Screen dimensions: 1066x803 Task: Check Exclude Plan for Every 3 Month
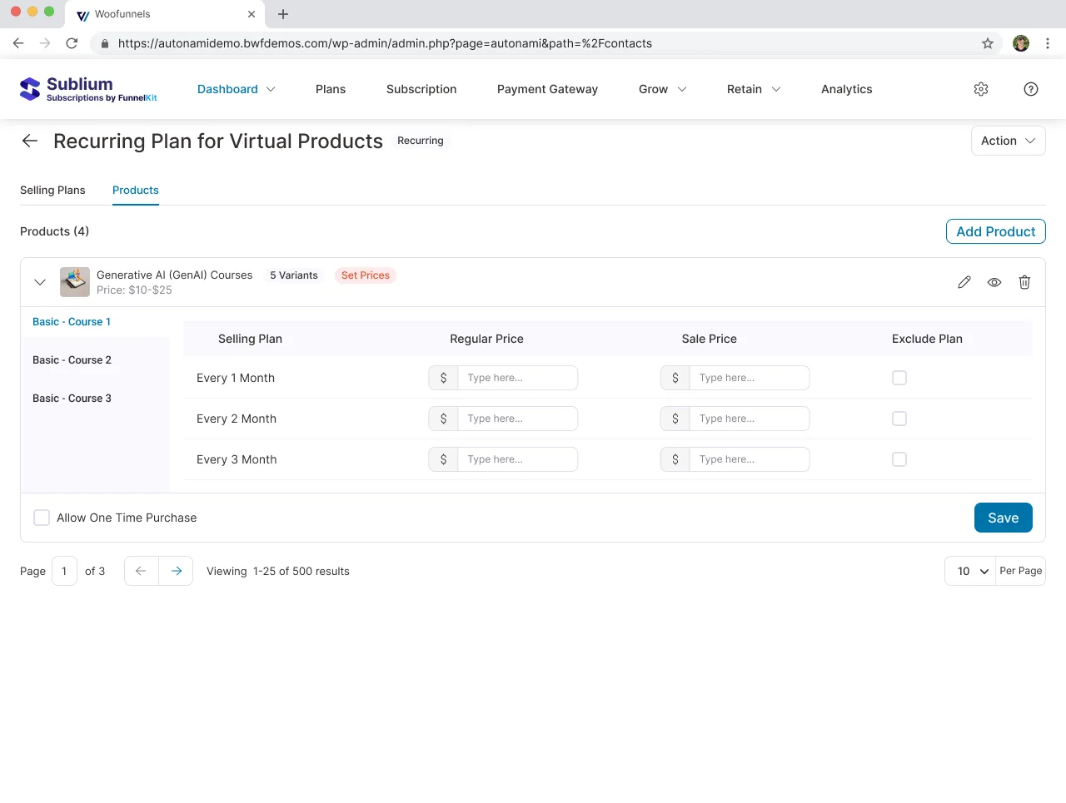click(899, 459)
